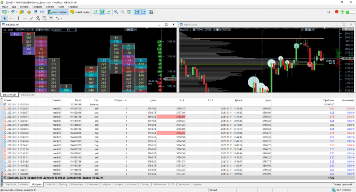
Task: Select the crosshair tool
Action: pos(11,18)
